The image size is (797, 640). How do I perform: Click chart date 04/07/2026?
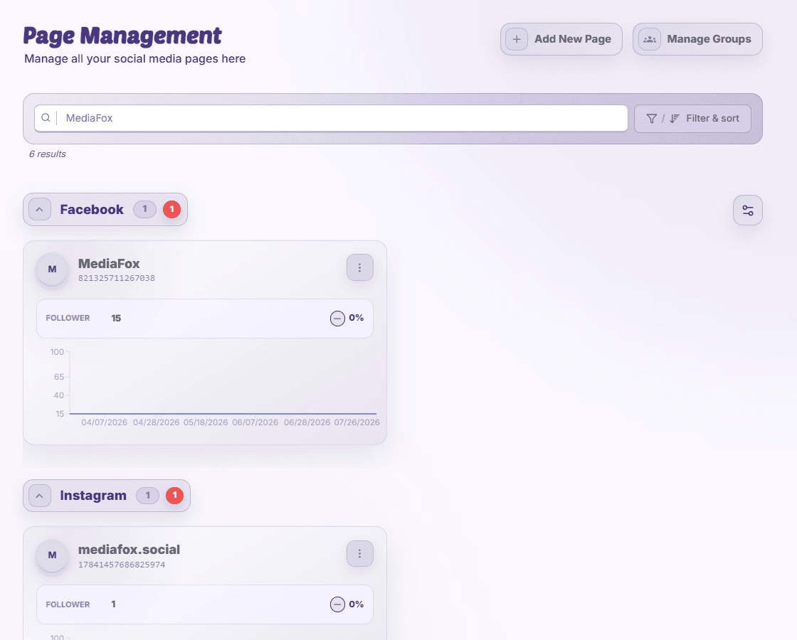(104, 422)
